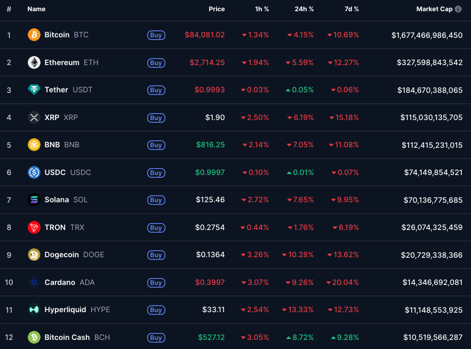Open the Bitcoin Cash name link
This screenshot has width=471, height=349.
pyautogui.click(x=67, y=337)
